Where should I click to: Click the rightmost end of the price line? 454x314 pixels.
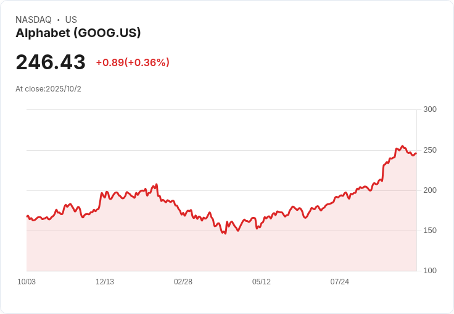(416, 153)
